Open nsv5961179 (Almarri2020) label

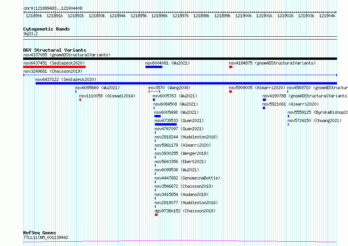click(183, 145)
